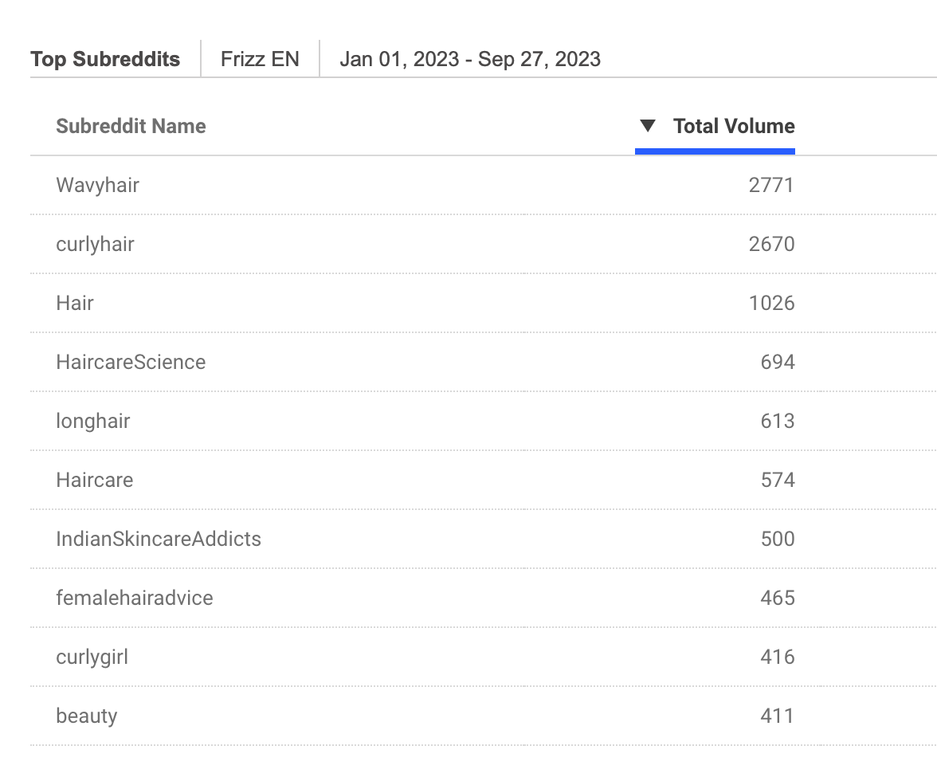Sort by Total Volume column
Viewport: 937px width, 781px height.
click(x=734, y=126)
